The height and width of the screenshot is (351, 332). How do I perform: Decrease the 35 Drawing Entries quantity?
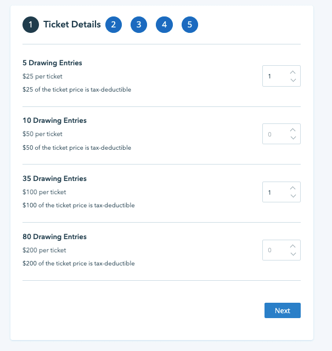[293, 196]
